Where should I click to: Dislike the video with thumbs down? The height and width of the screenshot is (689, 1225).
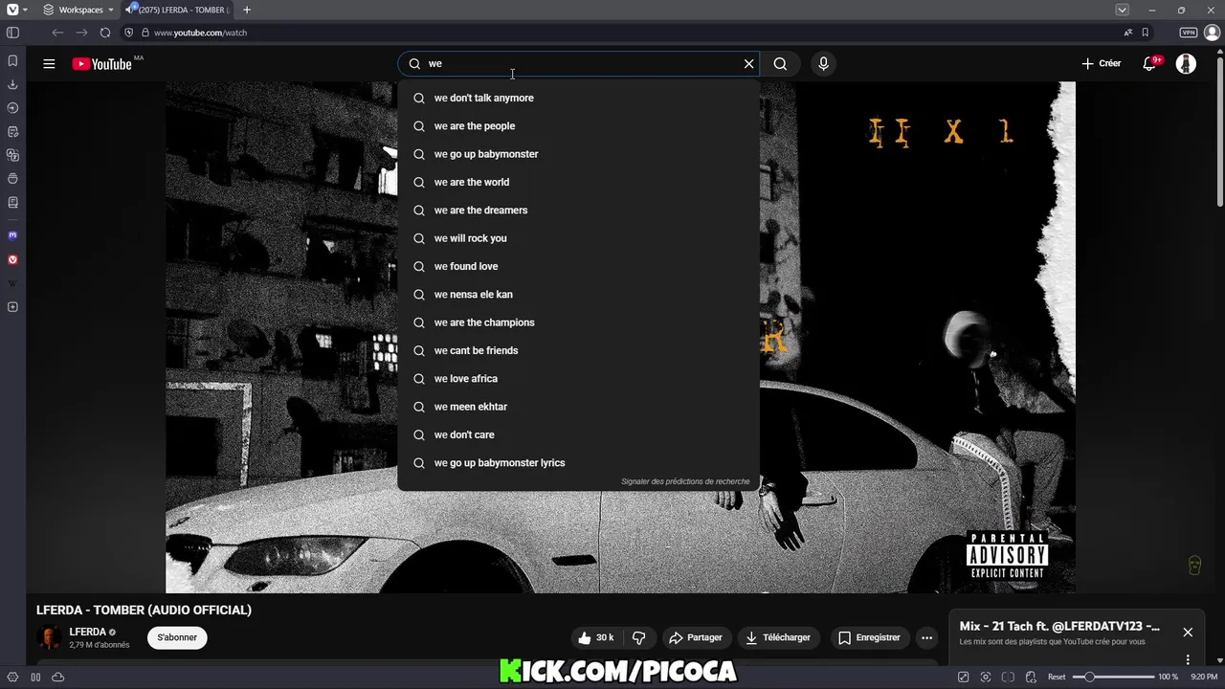[639, 637]
